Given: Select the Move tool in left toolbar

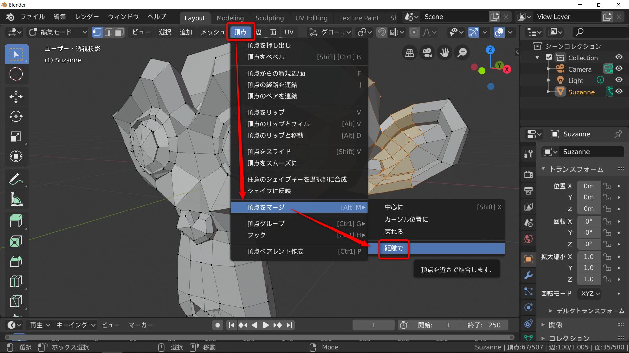Looking at the screenshot, I should pos(16,97).
